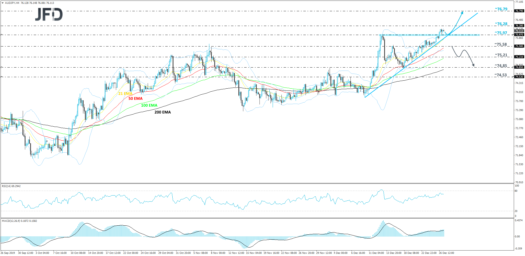The width and height of the screenshot is (525, 256).
Task: Click the 75.970 price tag on axis
Action: coord(519,35)
